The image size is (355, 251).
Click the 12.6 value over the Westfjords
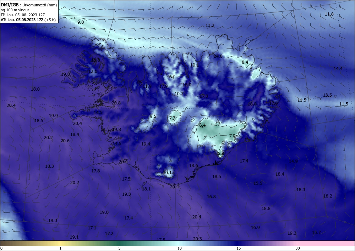point(93,71)
